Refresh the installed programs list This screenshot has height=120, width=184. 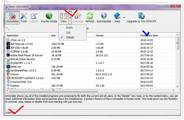[x=90, y=18]
